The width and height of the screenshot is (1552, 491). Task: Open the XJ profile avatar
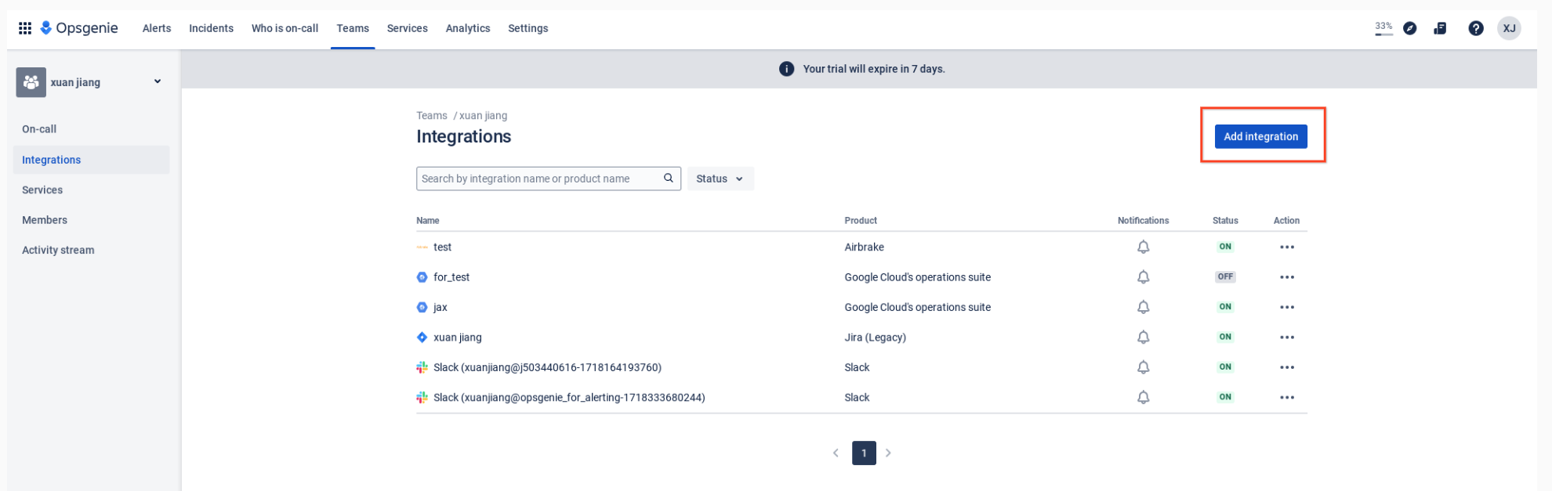(x=1509, y=28)
